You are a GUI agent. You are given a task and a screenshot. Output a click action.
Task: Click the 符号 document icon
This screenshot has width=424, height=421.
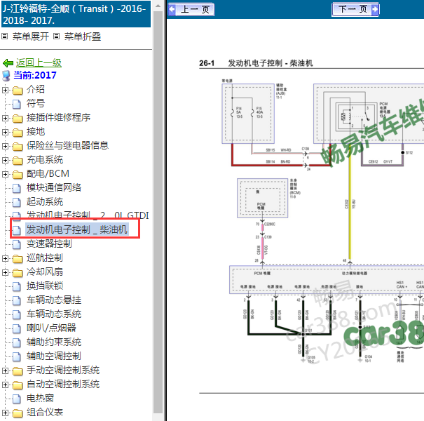pyautogui.click(x=17, y=104)
